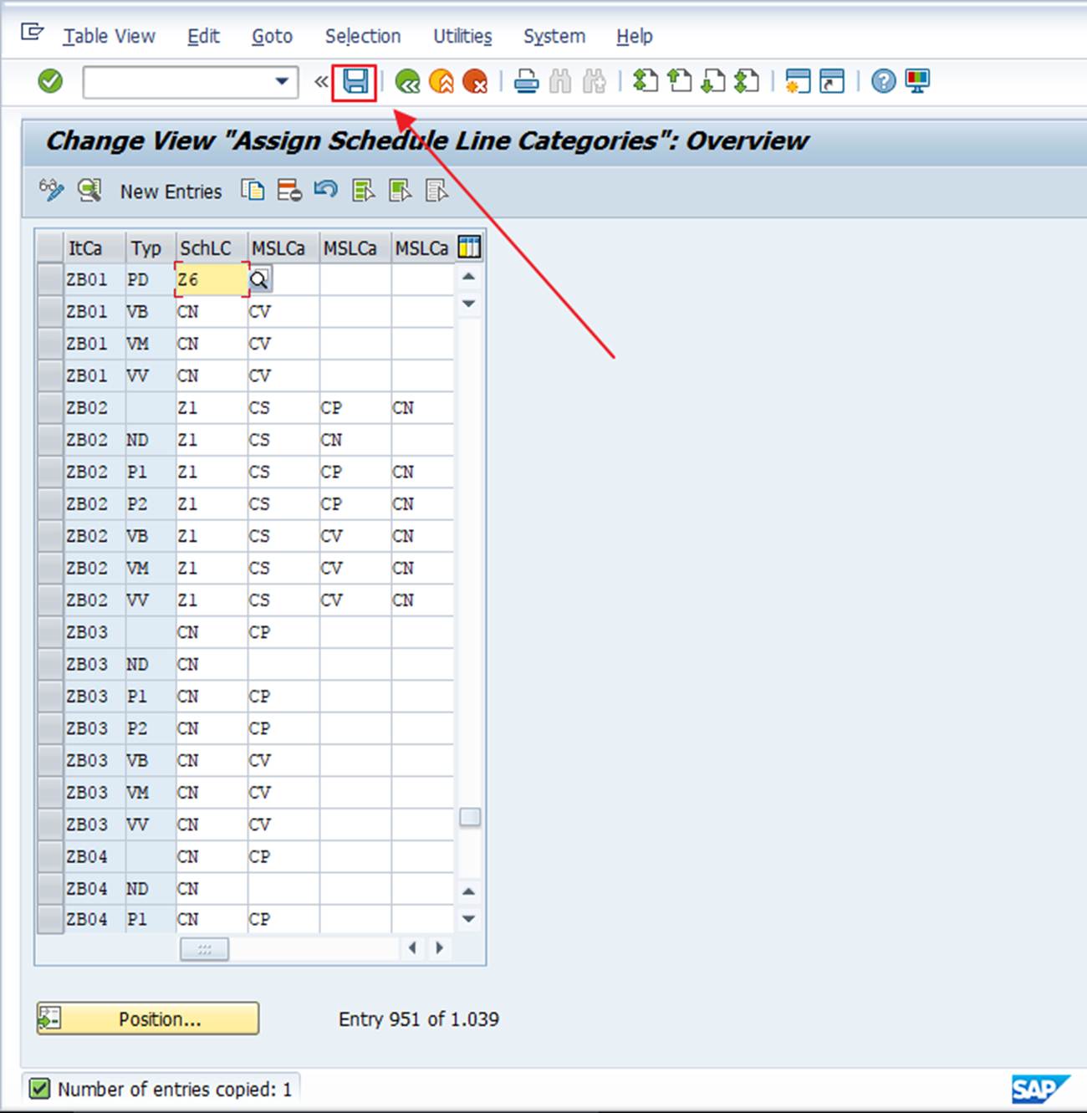1087x1113 pixels.
Task: Open the table settings column-config icon
Action: pyautogui.click(x=469, y=247)
